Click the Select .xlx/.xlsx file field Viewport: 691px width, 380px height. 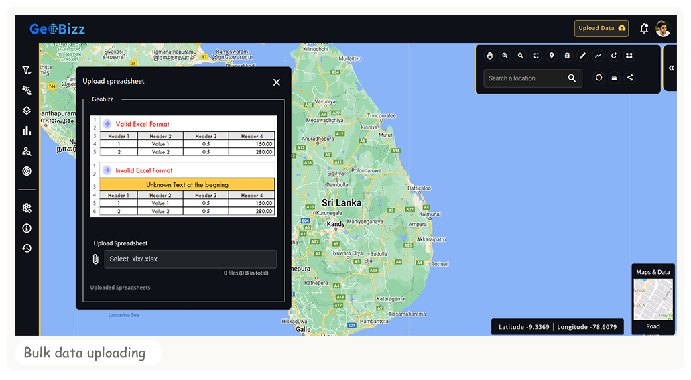point(190,259)
